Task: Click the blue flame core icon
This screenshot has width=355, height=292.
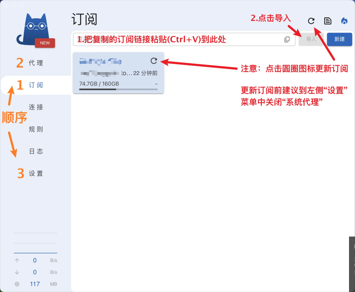Action: click(344, 21)
